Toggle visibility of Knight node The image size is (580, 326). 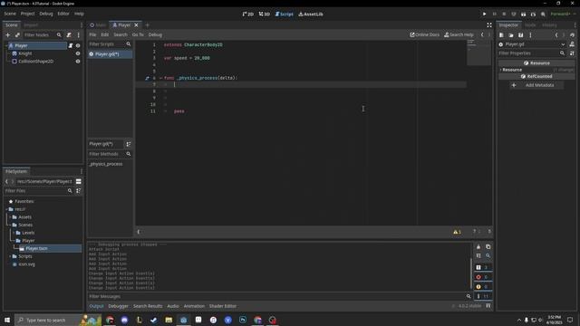pos(78,53)
